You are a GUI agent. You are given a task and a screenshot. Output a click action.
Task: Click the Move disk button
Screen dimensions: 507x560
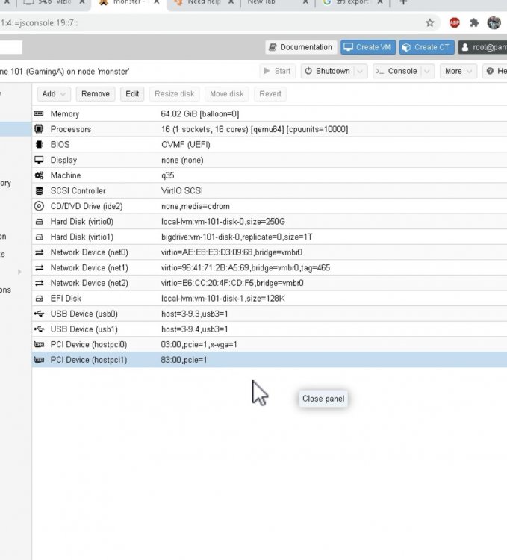click(x=227, y=93)
